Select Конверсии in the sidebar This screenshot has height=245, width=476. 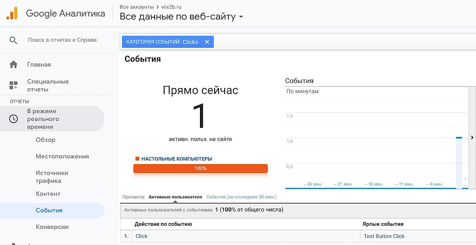(x=52, y=227)
